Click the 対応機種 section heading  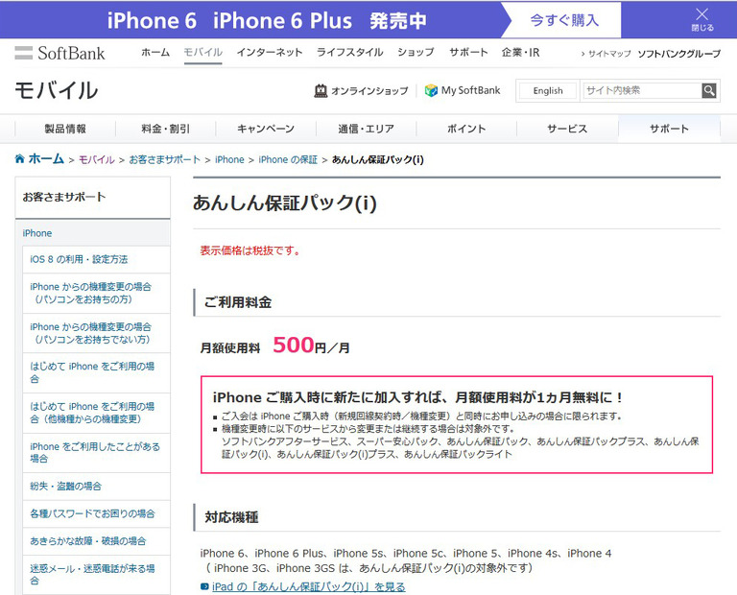(x=231, y=517)
